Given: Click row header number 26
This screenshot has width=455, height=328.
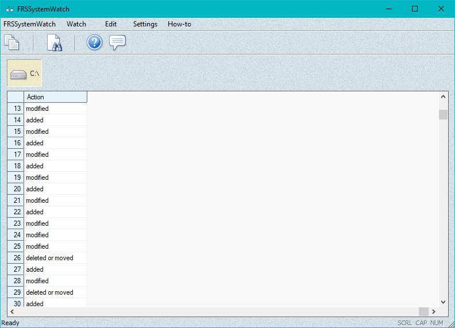Looking at the screenshot, I should click(16, 258).
